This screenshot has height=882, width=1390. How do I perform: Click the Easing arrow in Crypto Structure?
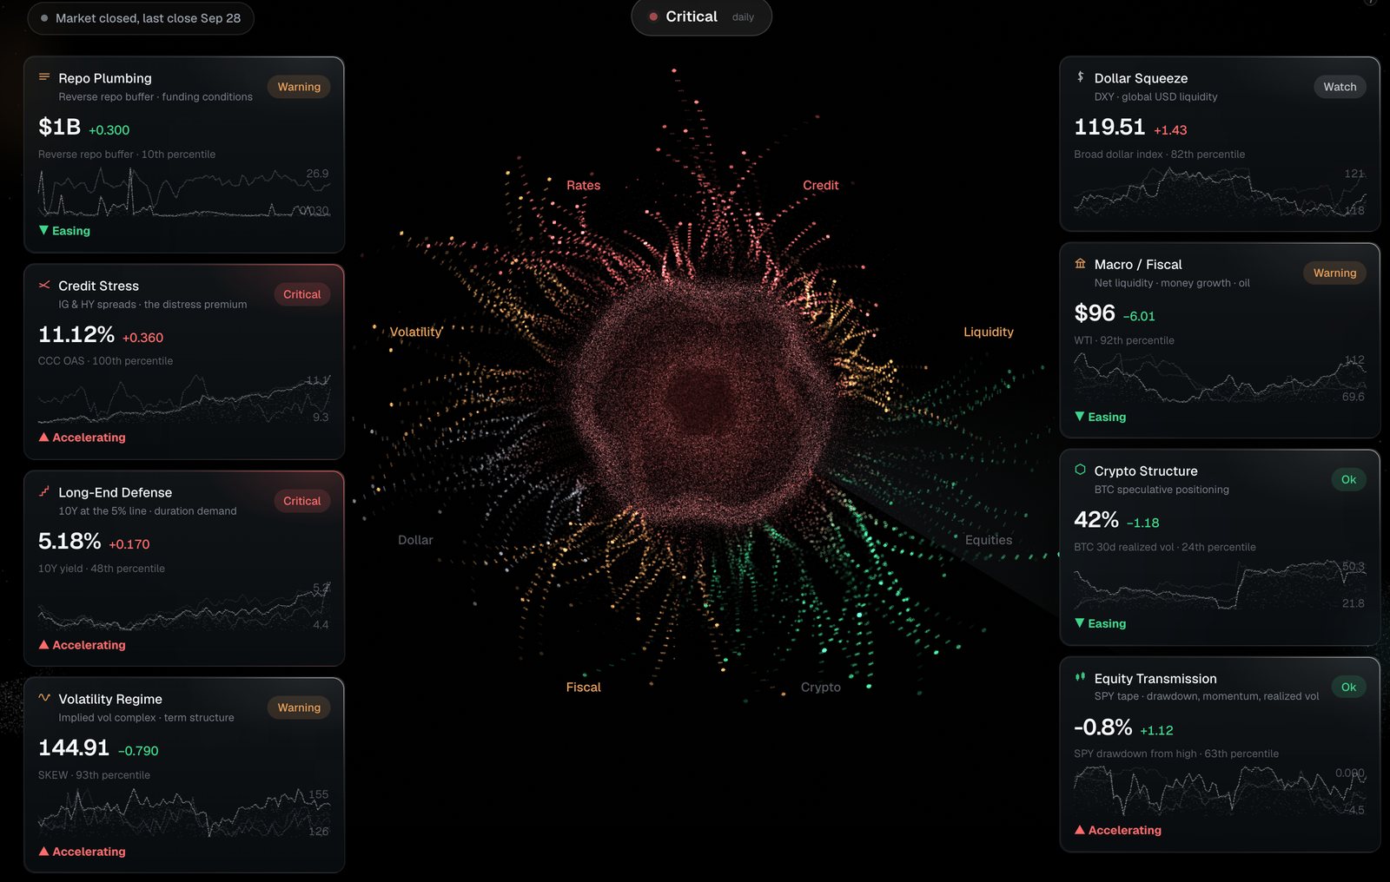pyautogui.click(x=1079, y=623)
